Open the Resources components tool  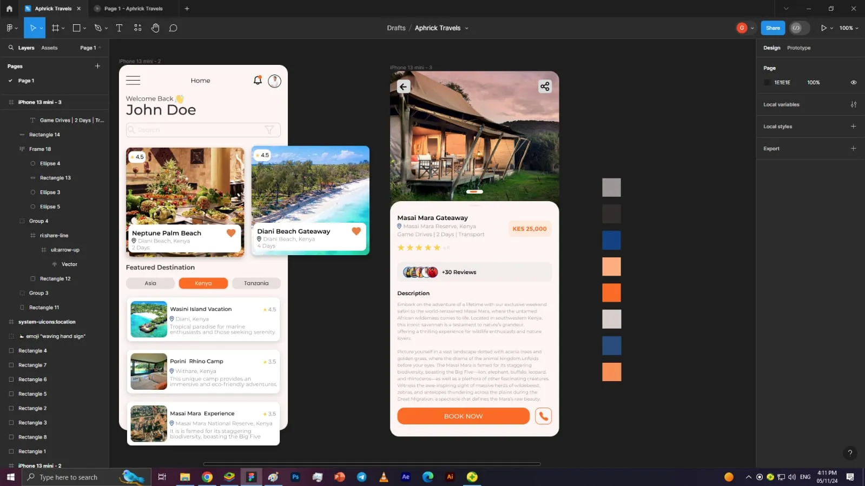click(138, 28)
